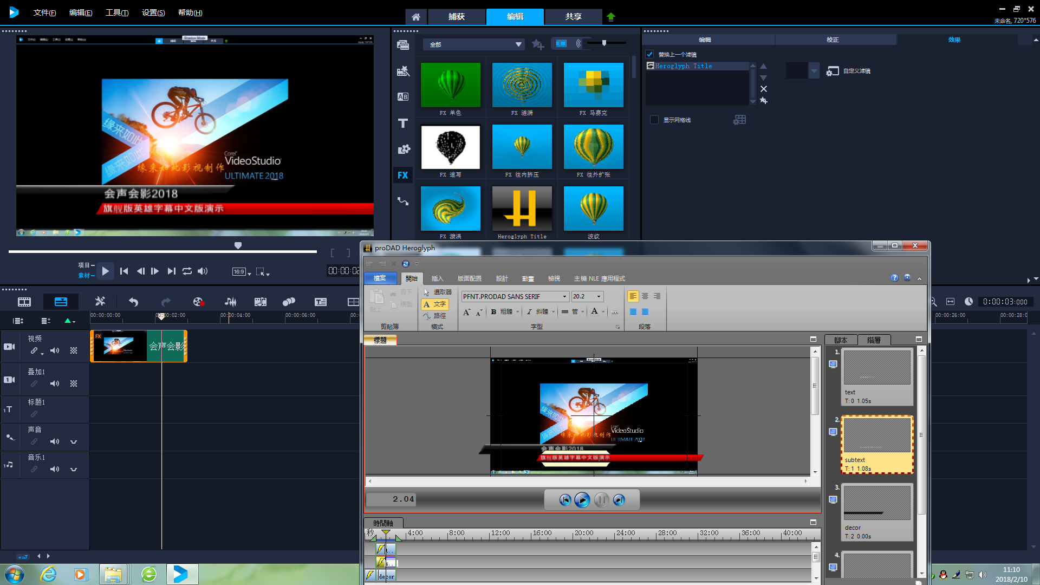Open the title T library icon
This screenshot has width=1040, height=585.
(403, 123)
